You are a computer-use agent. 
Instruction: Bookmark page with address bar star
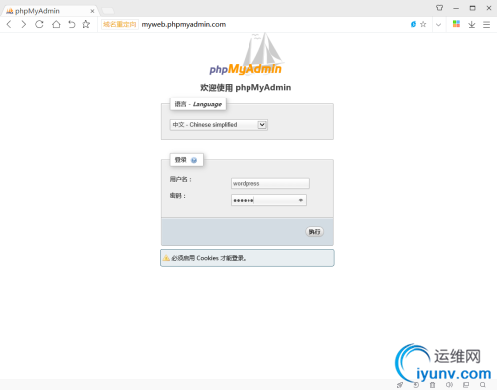423,24
